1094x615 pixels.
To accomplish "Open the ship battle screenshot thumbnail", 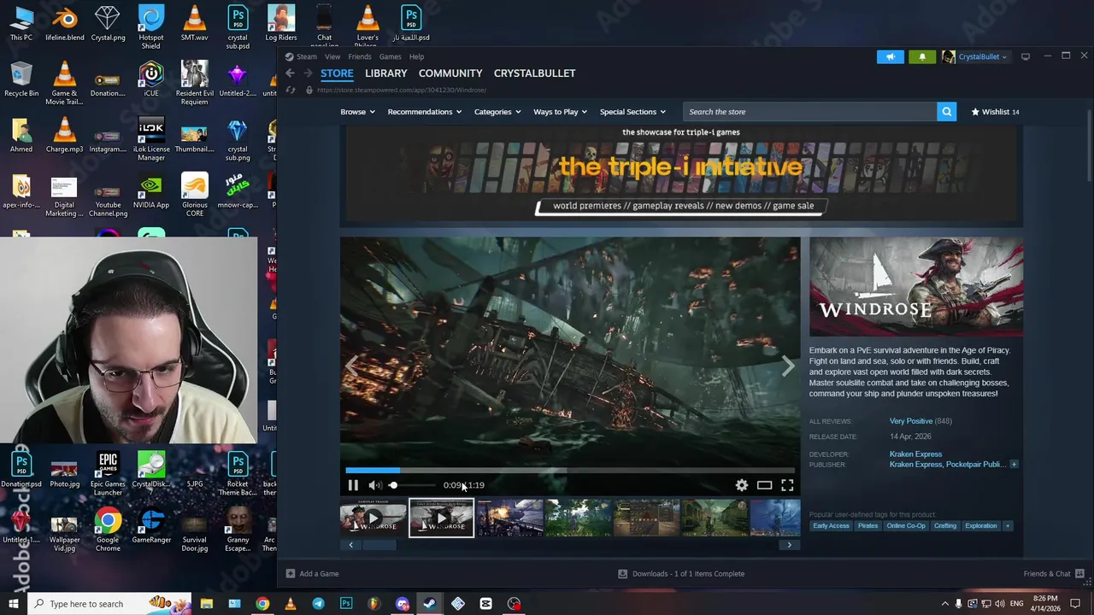I will [x=509, y=518].
